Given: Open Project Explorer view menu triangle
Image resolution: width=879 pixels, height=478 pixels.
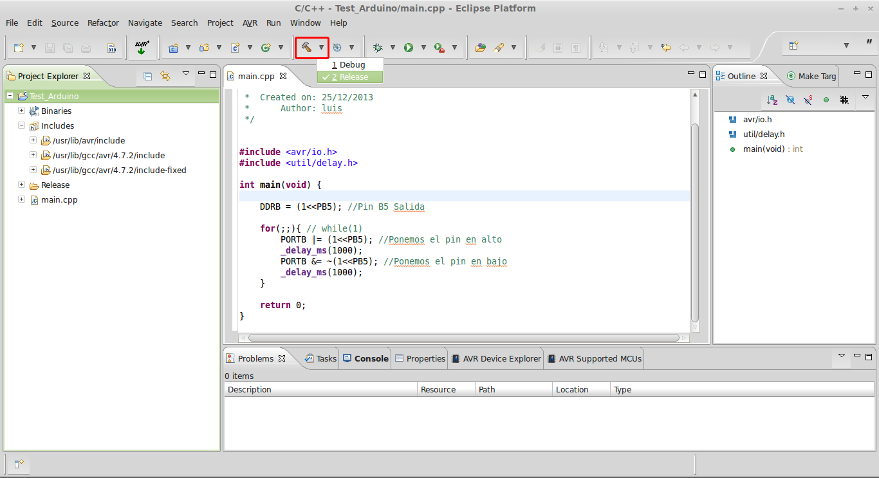Looking at the screenshot, I should (186, 73).
